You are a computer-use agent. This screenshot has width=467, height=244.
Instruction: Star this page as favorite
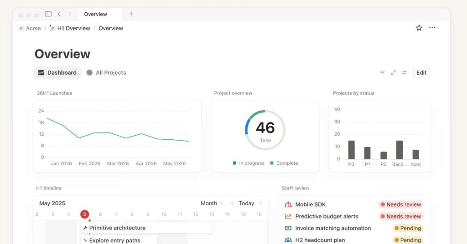[x=419, y=28]
